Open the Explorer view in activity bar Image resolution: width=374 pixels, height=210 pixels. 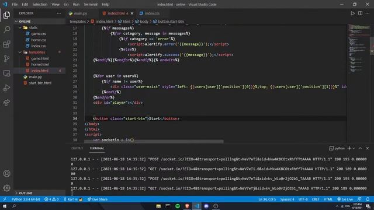coord(6,15)
